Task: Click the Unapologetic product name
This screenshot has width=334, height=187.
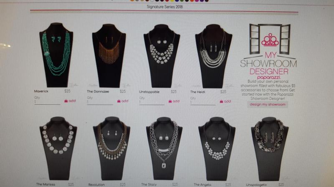Action: (x=256, y=185)
